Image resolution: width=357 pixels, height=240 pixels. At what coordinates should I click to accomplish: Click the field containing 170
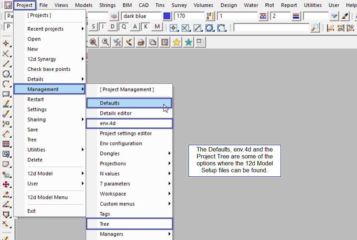[x=189, y=16]
